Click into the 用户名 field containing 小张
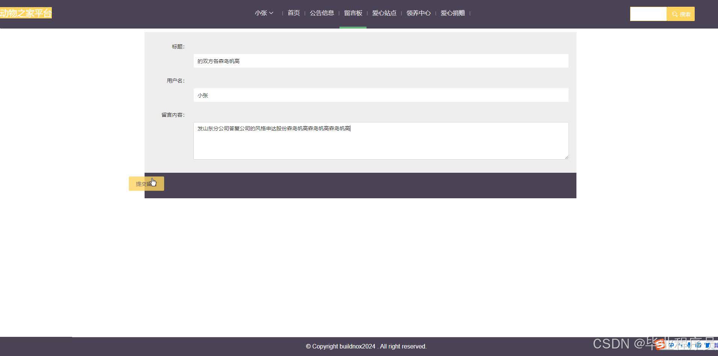The image size is (718, 356). point(381,95)
